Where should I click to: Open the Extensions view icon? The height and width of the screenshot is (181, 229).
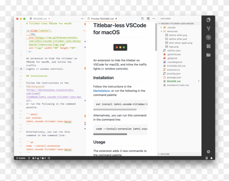coord(208,46)
